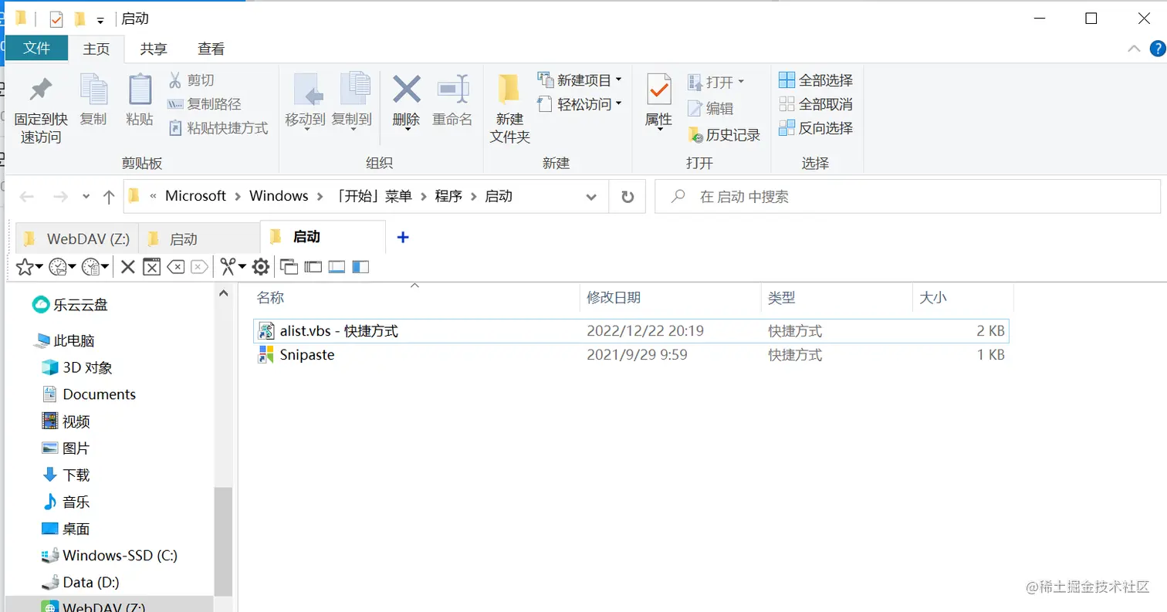The image size is (1167, 612).
Task: Close current tab with the X icon
Action: pyautogui.click(x=127, y=266)
